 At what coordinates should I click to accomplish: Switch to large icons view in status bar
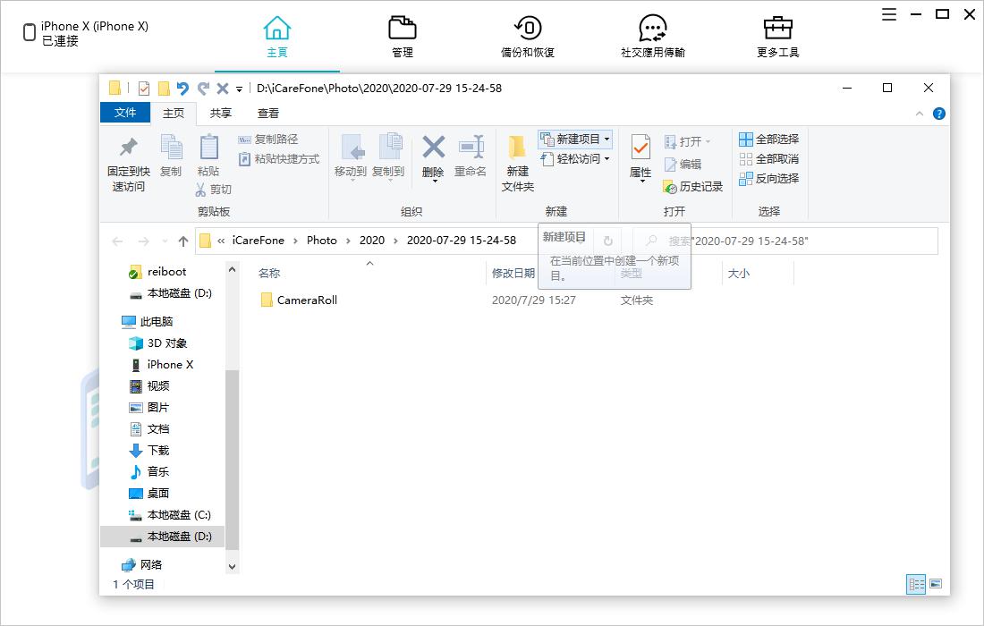point(936,585)
